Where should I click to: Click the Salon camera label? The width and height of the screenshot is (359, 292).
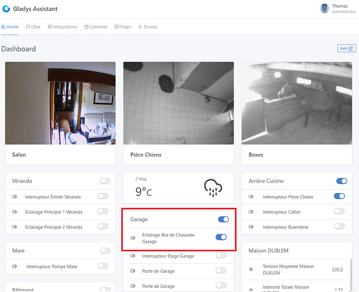(x=19, y=154)
